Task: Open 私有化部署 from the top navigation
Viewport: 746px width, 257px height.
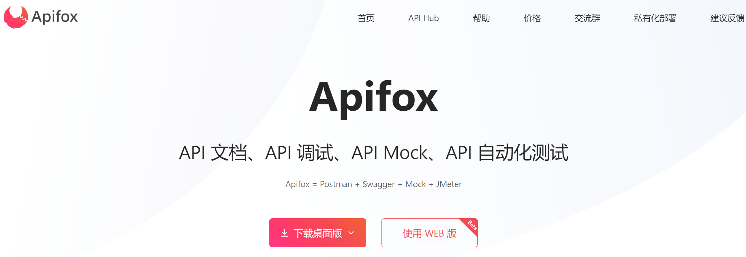Action: coord(655,18)
